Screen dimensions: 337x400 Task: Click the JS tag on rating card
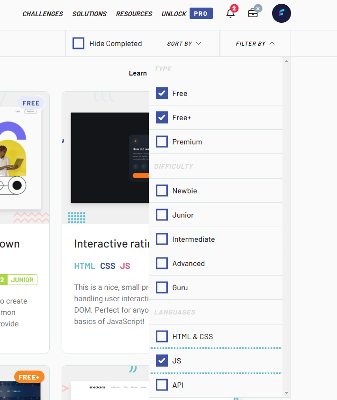click(125, 266)
